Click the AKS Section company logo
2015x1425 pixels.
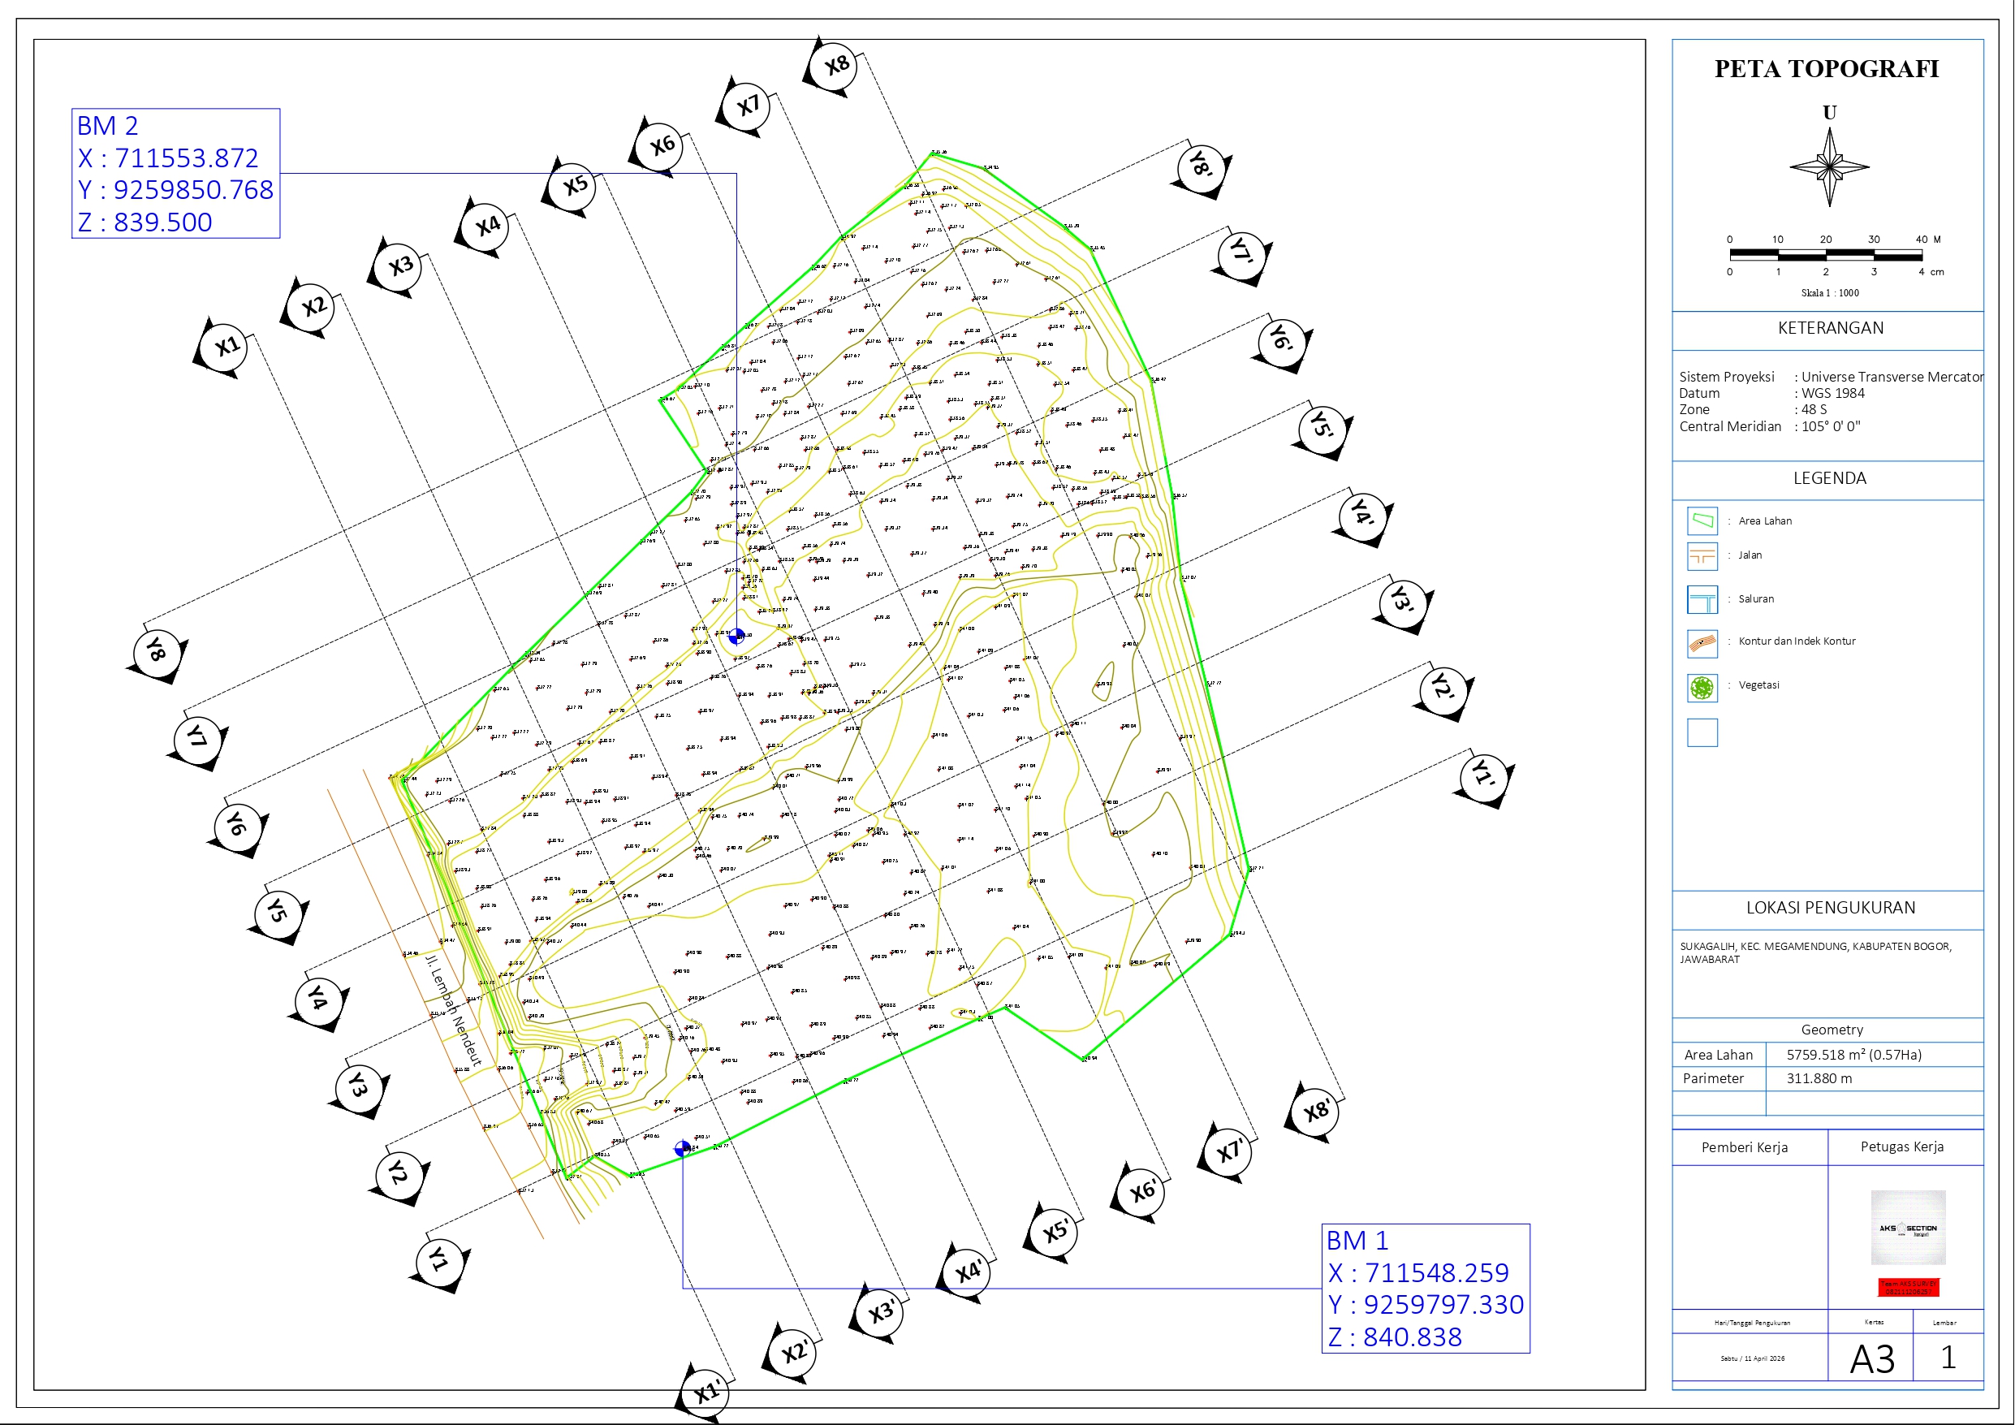pyautogui.click(x=1908, y=1228)
